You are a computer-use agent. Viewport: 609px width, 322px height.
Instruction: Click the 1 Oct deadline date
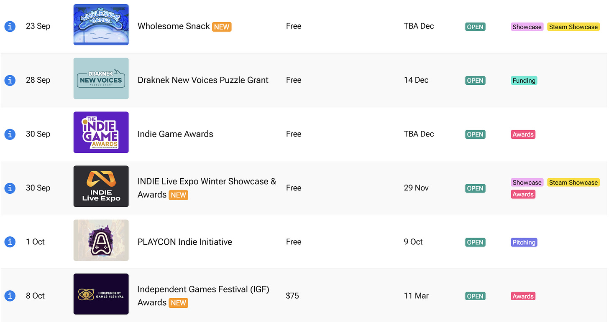click(35, 241)
